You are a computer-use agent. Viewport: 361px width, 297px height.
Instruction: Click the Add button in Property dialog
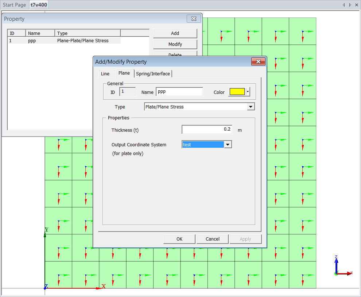pos(175,33)
